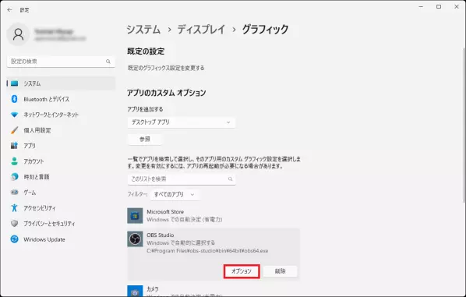This screenshot has height=297, width=466.
Task: Go to ディスプレイ breadcrumb
Action: click(x=202, y=30)
